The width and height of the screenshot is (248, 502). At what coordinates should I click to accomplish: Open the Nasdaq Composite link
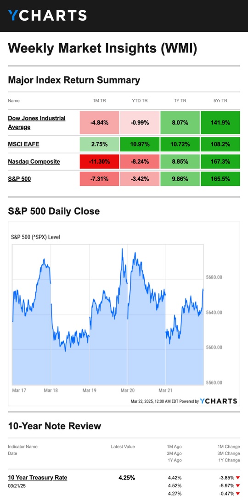click(x=34, y=161)
